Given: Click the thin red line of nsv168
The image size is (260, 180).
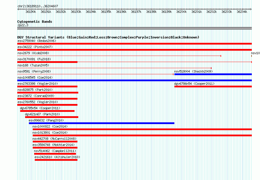Looking at the screenshot, I should pyautogui.click(x=114, y=68).
